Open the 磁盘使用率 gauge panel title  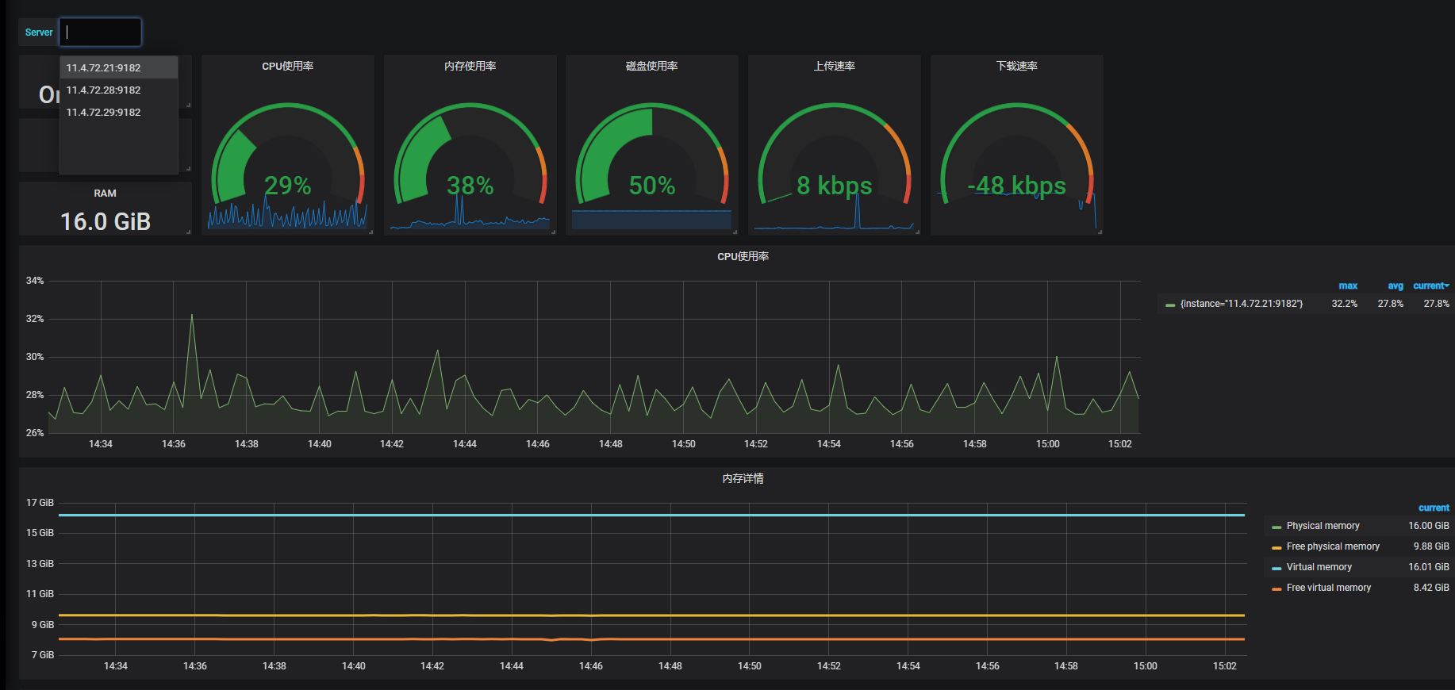[x=652, y=66]
